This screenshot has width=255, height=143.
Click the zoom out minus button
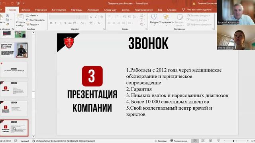[x=224, y=141]
